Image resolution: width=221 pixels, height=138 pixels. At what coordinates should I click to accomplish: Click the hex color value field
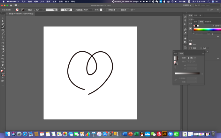click(217, 26)
